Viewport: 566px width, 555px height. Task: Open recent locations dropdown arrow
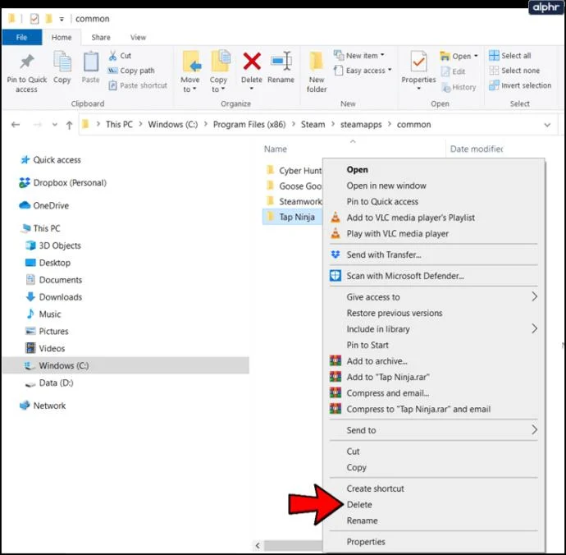54,125
